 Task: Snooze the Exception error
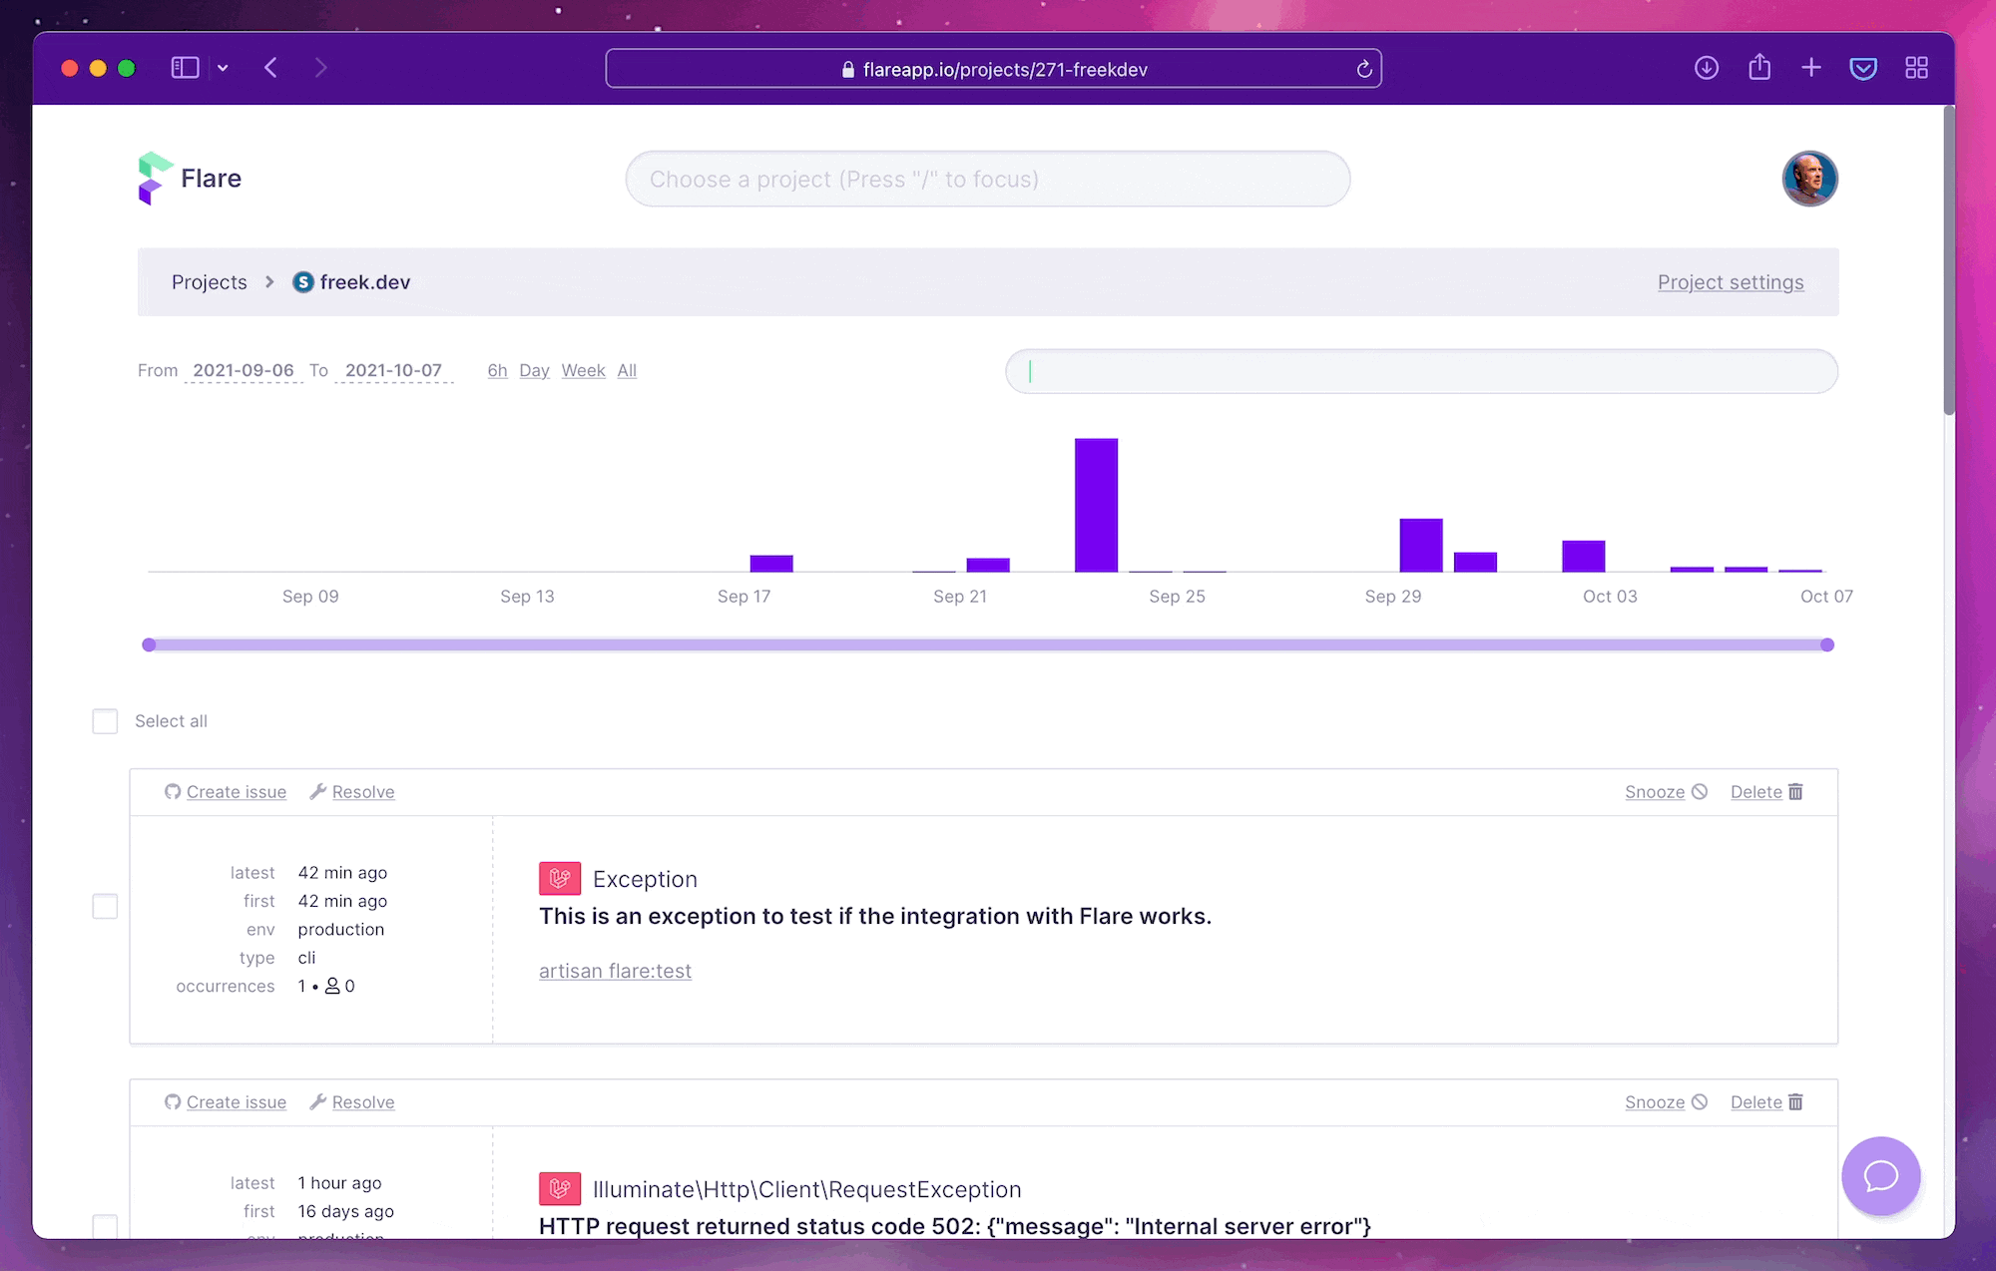1666,792
